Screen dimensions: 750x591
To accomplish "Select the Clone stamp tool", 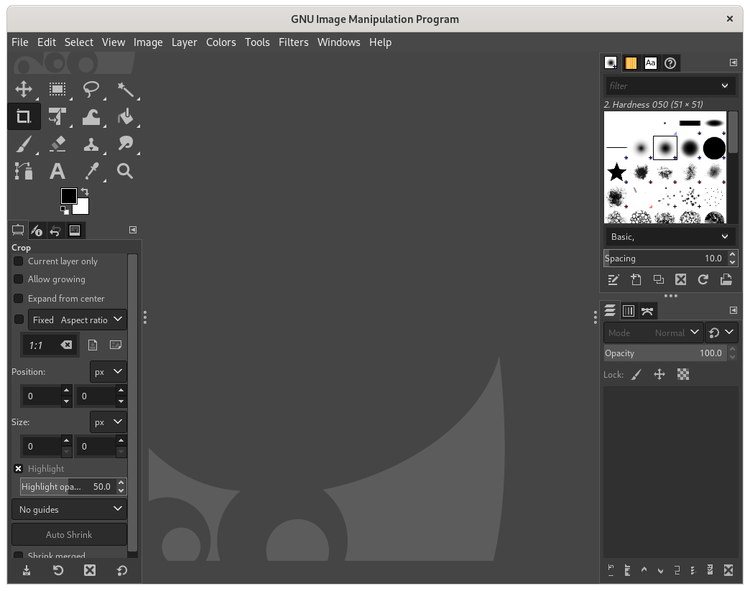I will pyautogui.click(x=91, y=144).
